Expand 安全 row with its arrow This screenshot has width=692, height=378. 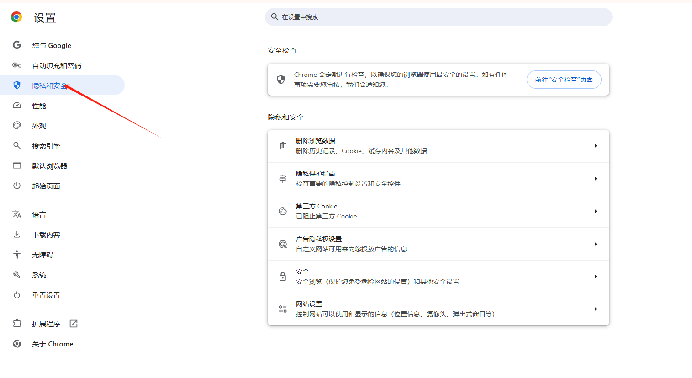(x=596, y=277)
